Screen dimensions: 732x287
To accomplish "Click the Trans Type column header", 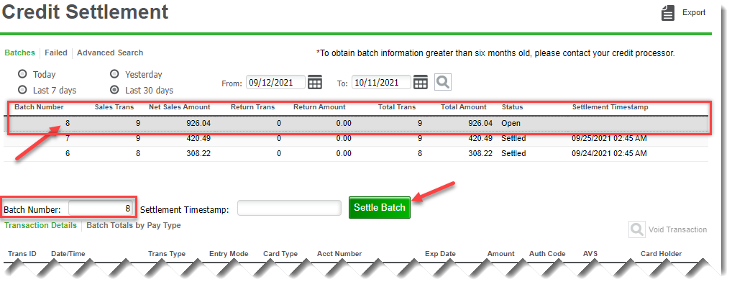I will [x=167, y=254].
